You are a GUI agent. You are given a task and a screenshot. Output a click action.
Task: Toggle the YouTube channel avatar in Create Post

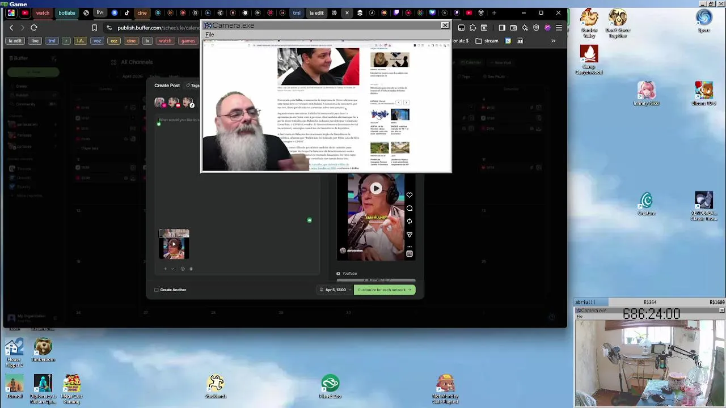point(174,103)
